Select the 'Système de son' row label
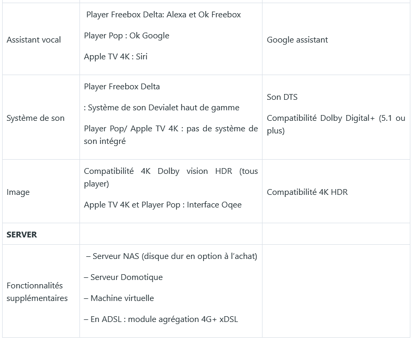Viewport: 413px width, 343px height. 35,118
